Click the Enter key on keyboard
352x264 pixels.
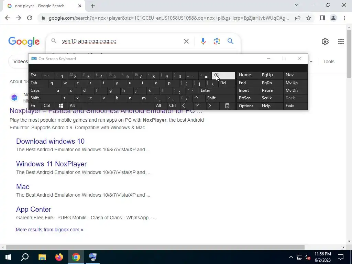(x=217, y=90)
